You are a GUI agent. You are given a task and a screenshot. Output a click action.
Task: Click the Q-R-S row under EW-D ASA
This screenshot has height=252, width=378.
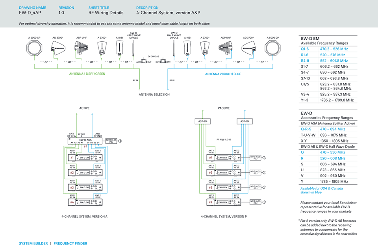[x=328, y=129]
